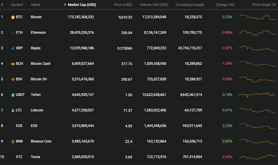Sort the table by Name column
278x165 pixels.
click(35, 5)
